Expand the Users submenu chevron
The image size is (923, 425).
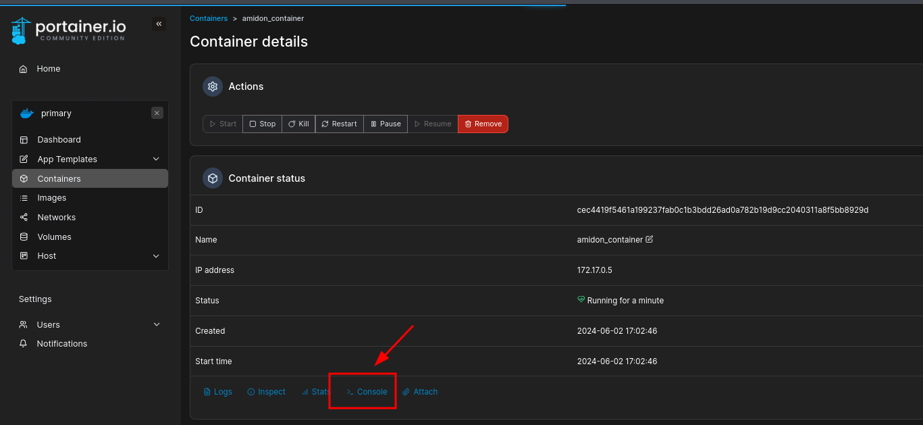(156, 325)
